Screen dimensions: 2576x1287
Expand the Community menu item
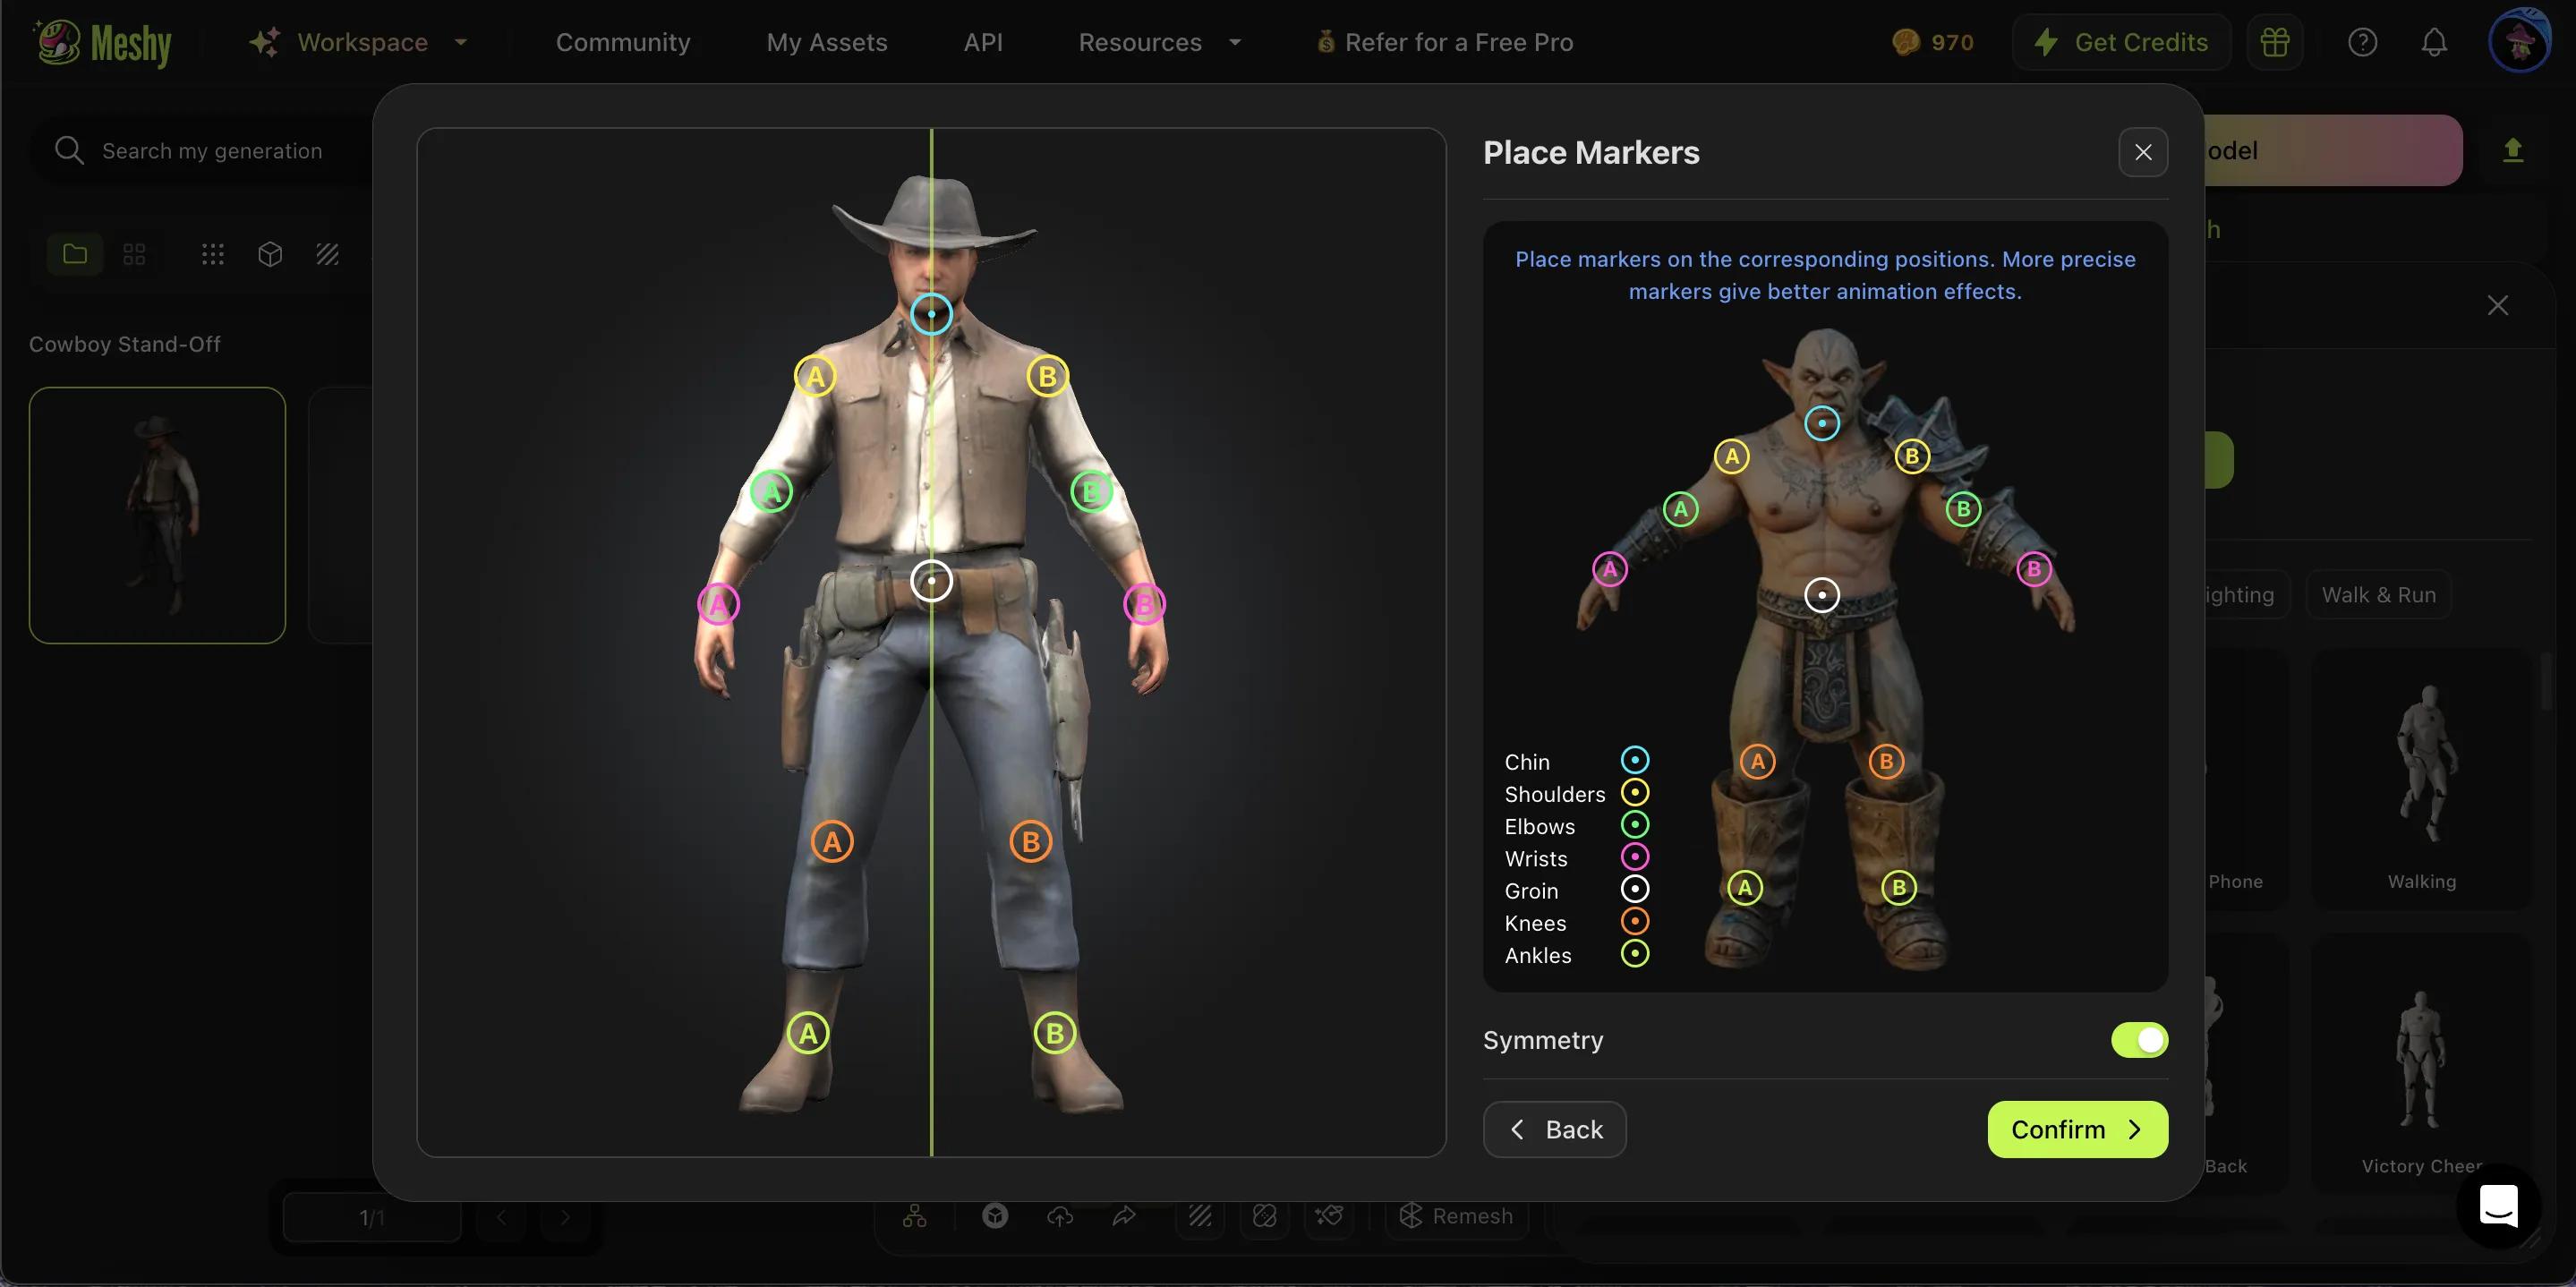(x=623, y=41)
